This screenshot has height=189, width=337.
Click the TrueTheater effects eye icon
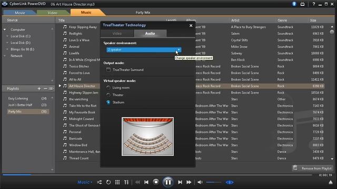coord(230,182)
